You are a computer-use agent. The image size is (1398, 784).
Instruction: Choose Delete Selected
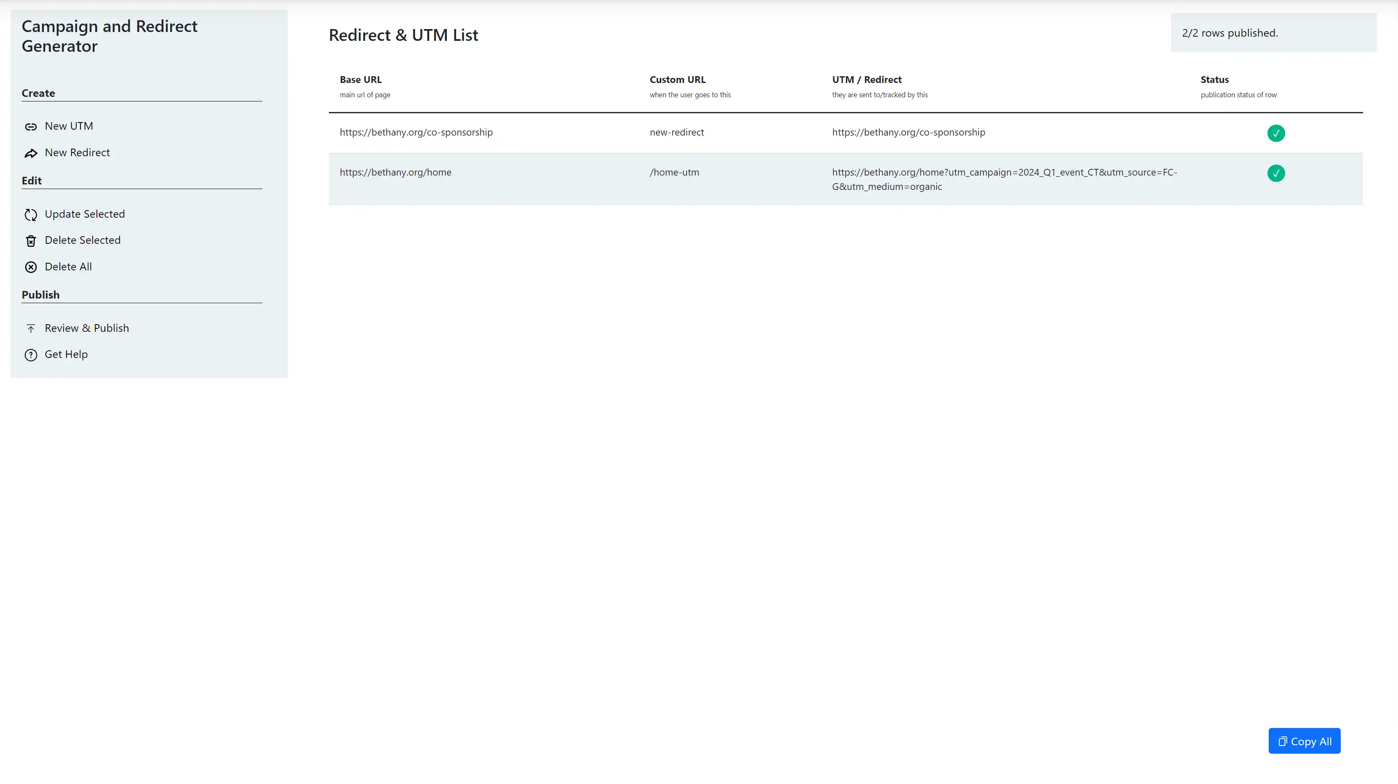pyautogui.click(x=83, y=240)
